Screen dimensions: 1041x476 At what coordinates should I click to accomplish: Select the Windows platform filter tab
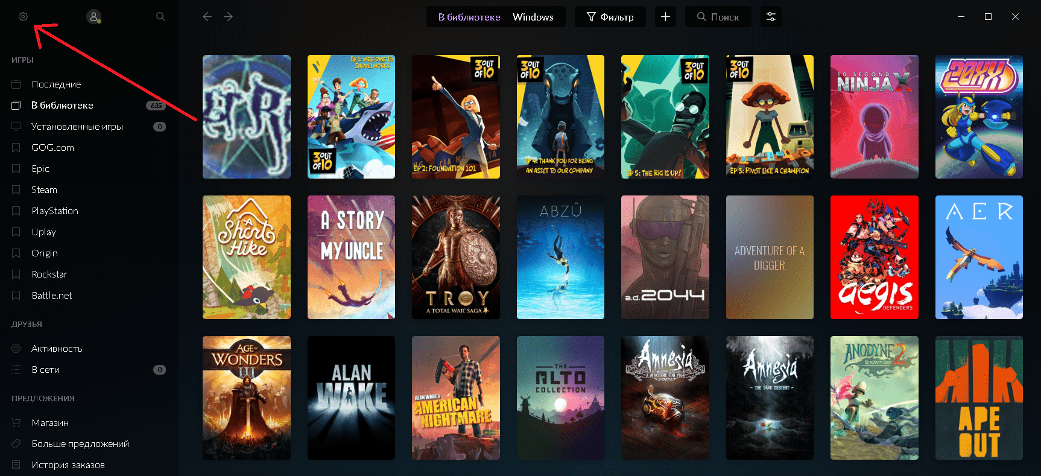tap(533, 17)
